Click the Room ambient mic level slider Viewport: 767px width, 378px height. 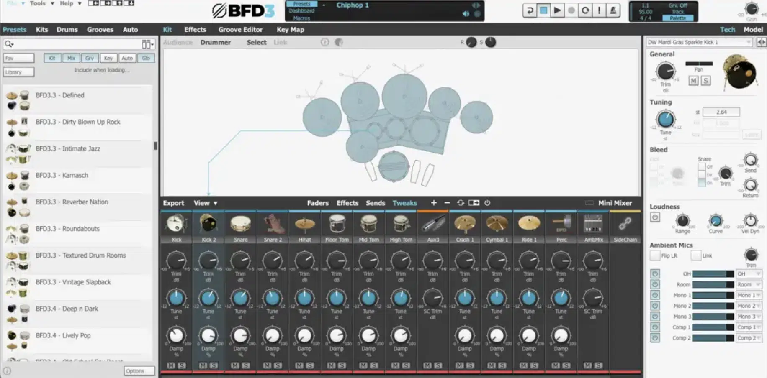click(713, 285)
